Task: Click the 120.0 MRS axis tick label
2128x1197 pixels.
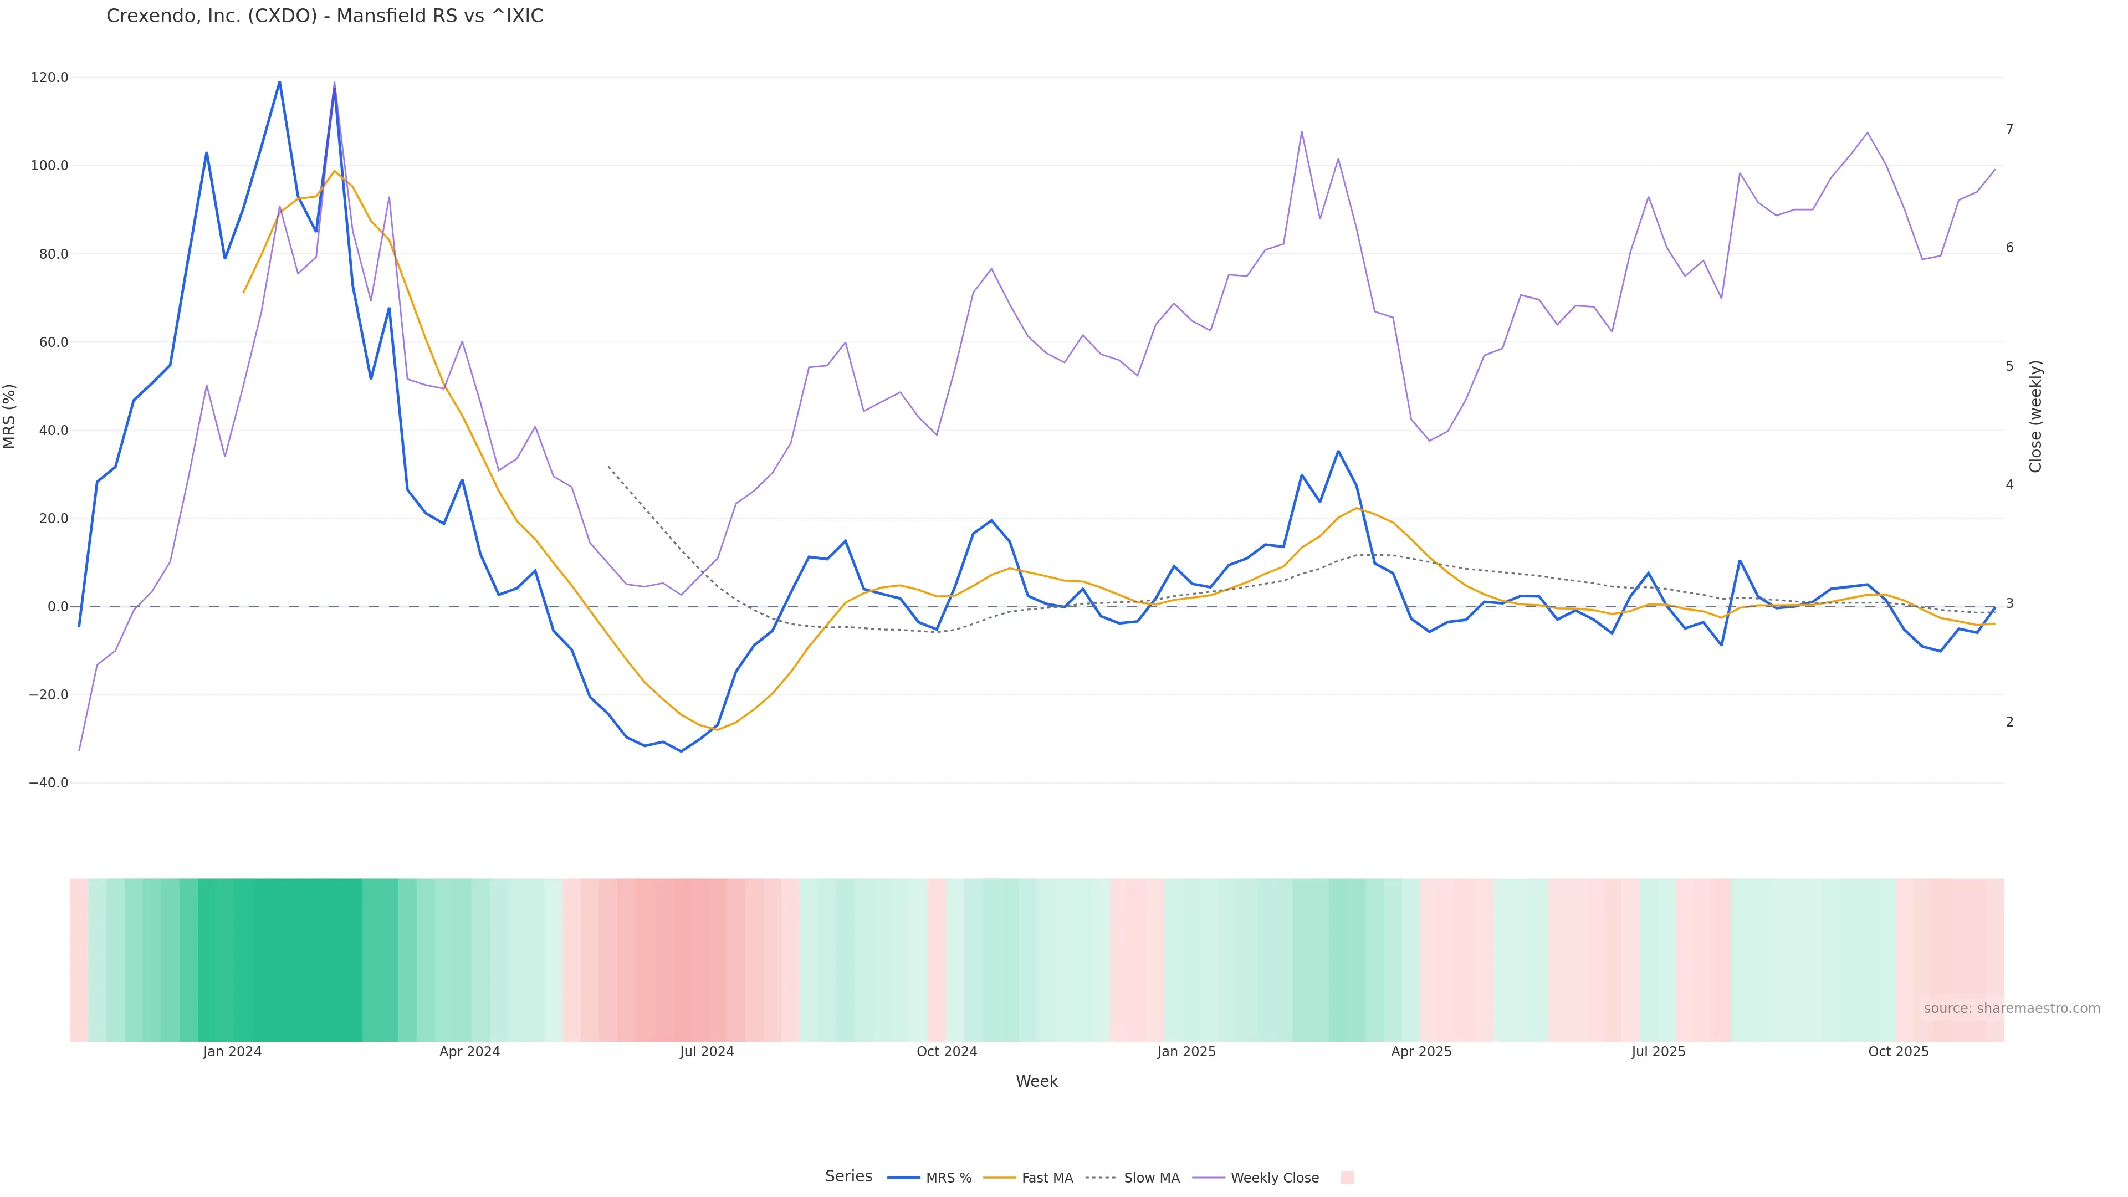Action: pyautogui.click(x=49, y=78)
